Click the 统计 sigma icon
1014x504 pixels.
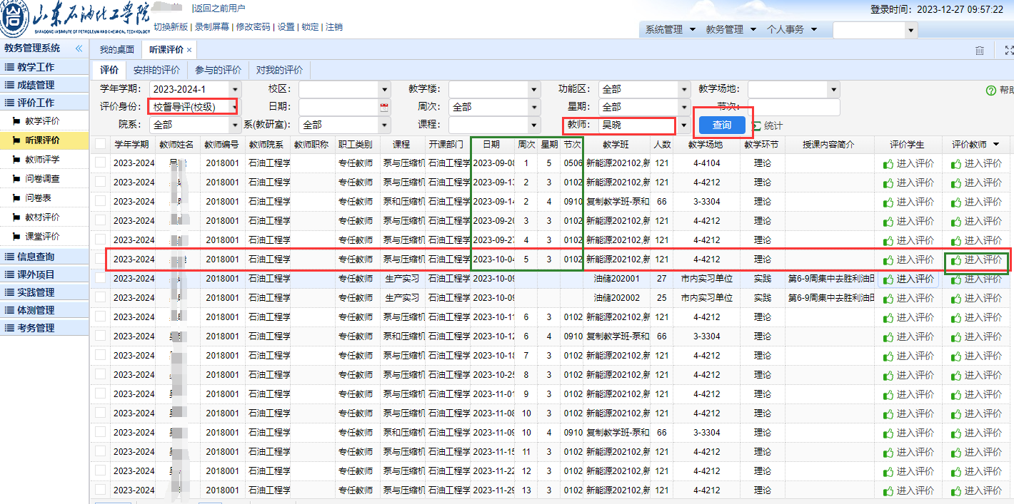pyautogui.click(x=757, y=125)
